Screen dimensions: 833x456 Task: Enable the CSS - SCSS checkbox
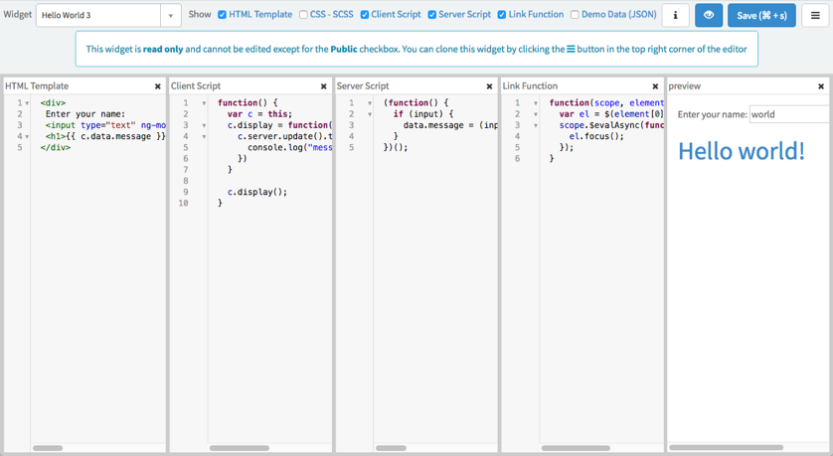click(303, 15)
